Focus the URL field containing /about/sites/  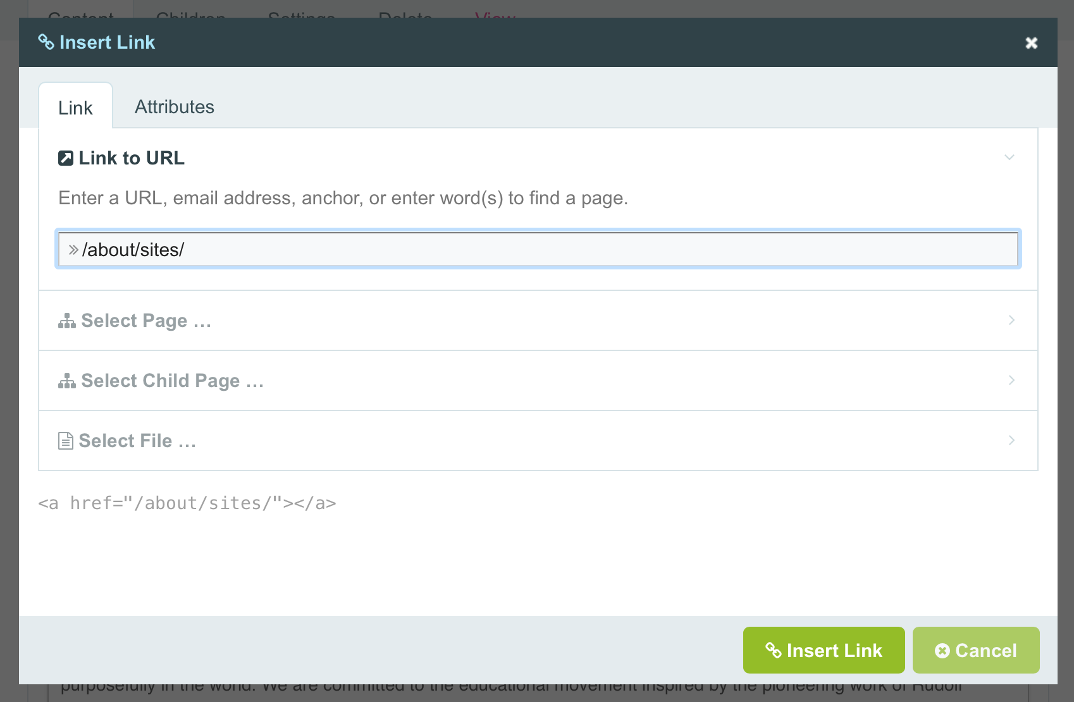coord(538,249)
